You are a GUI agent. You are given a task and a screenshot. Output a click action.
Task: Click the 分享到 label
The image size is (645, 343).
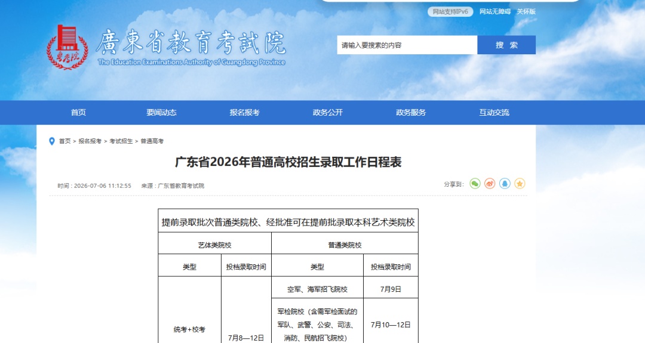(x=454, y=184)
